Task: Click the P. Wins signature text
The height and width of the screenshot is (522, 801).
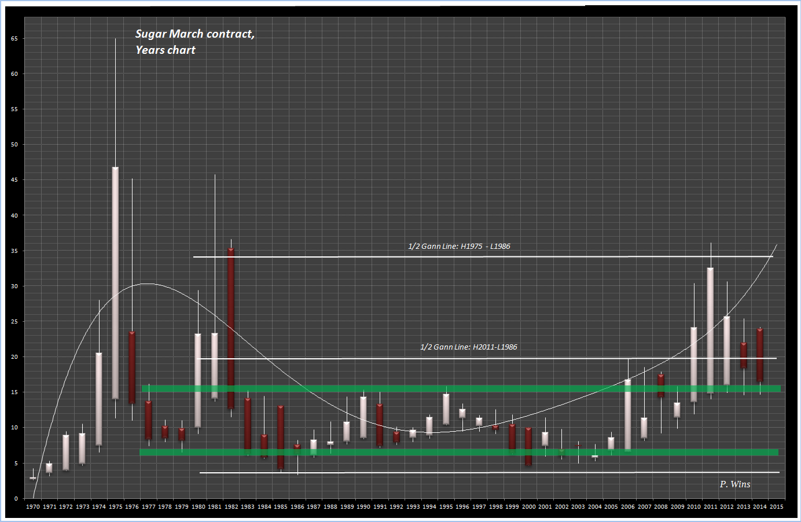Action: [734, 484]
